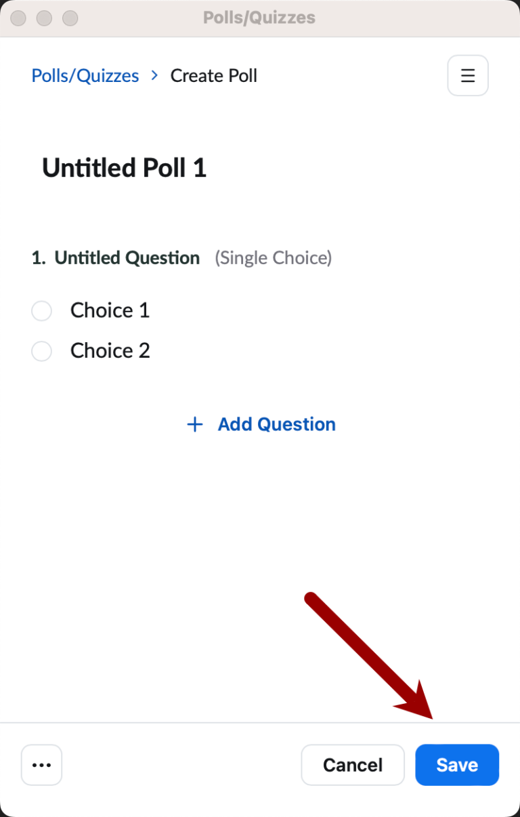Navigate back via the Polls/Quizzes breadcrumb
The width and height of the screenshot is (520, 817).
pos(85,75)
